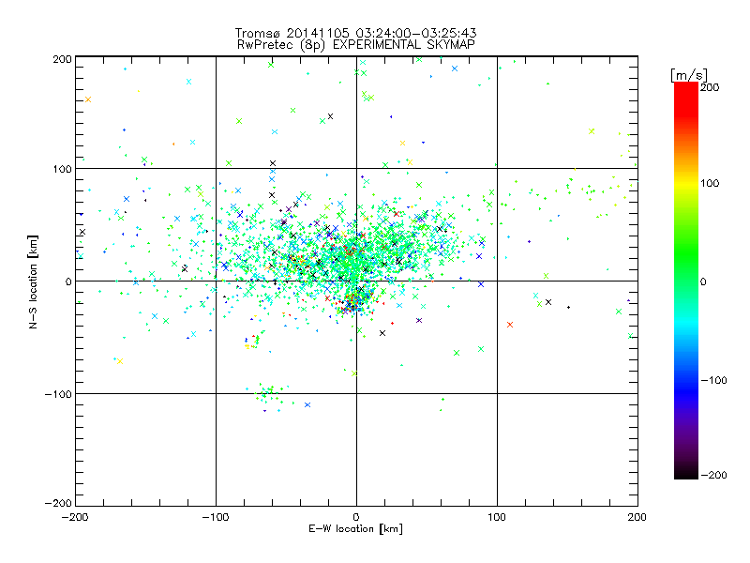Click the "[m/s]" colorbar unit label

689,75
